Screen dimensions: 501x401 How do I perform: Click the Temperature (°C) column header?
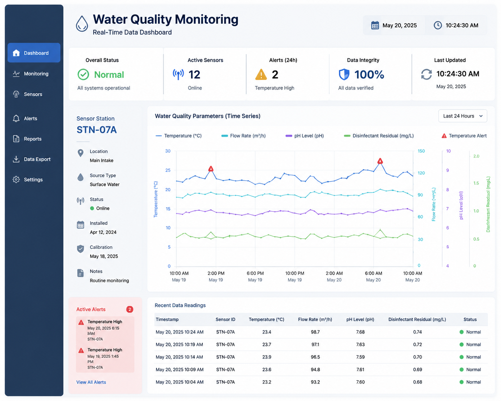point(267,320)
